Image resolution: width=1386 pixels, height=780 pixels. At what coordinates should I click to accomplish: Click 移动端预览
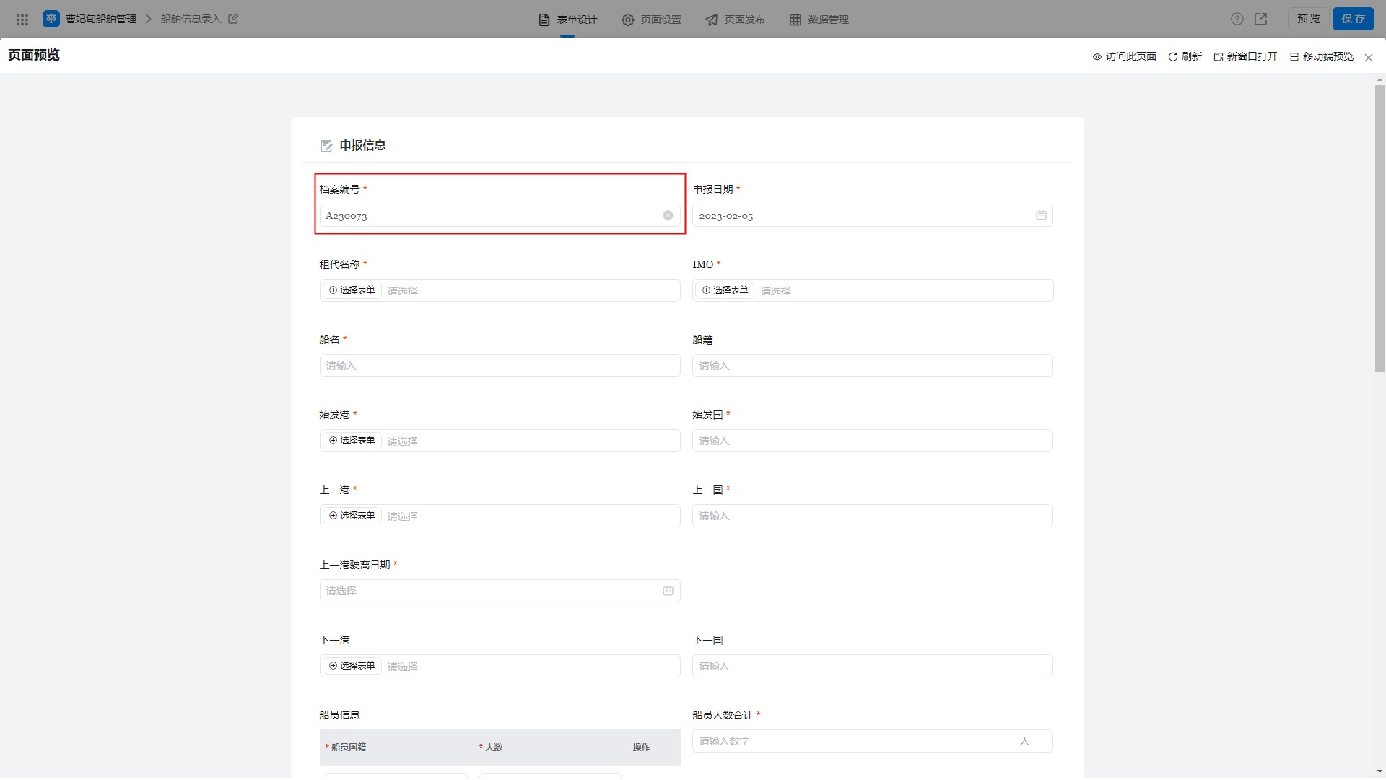click(x=1321, y=56)
